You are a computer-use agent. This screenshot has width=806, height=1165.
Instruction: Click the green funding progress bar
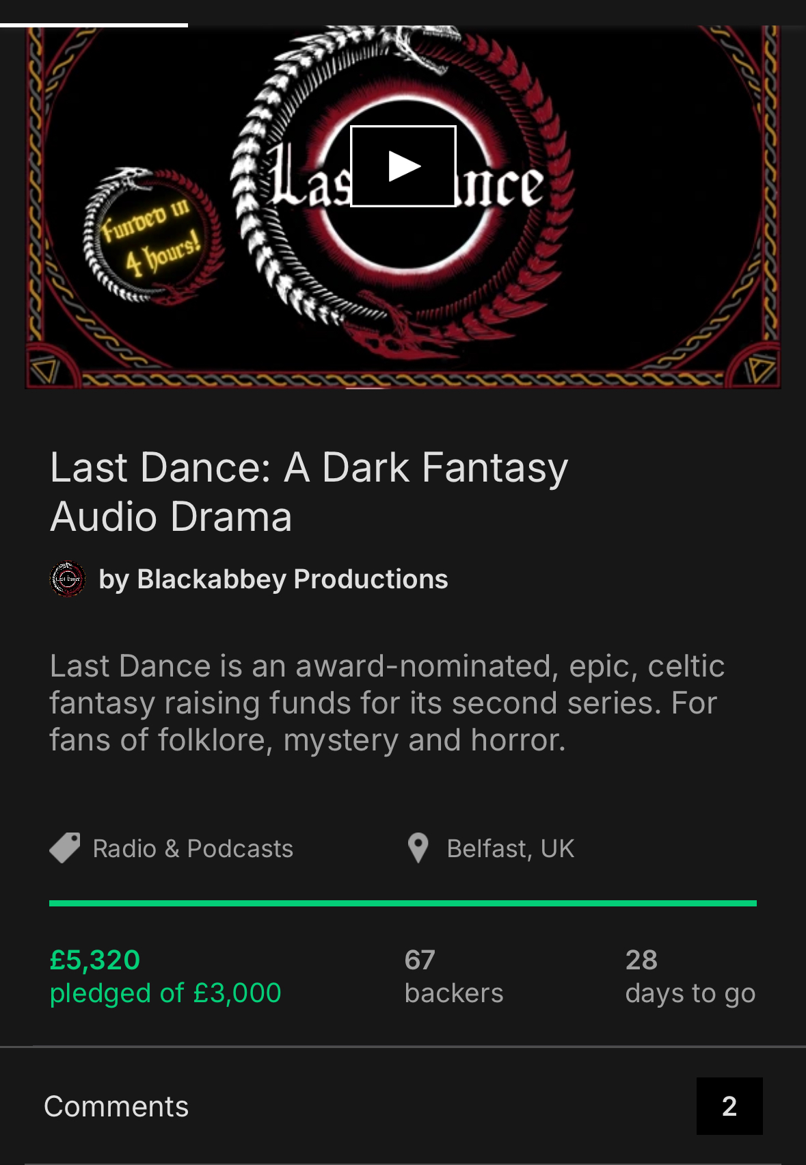403,903
